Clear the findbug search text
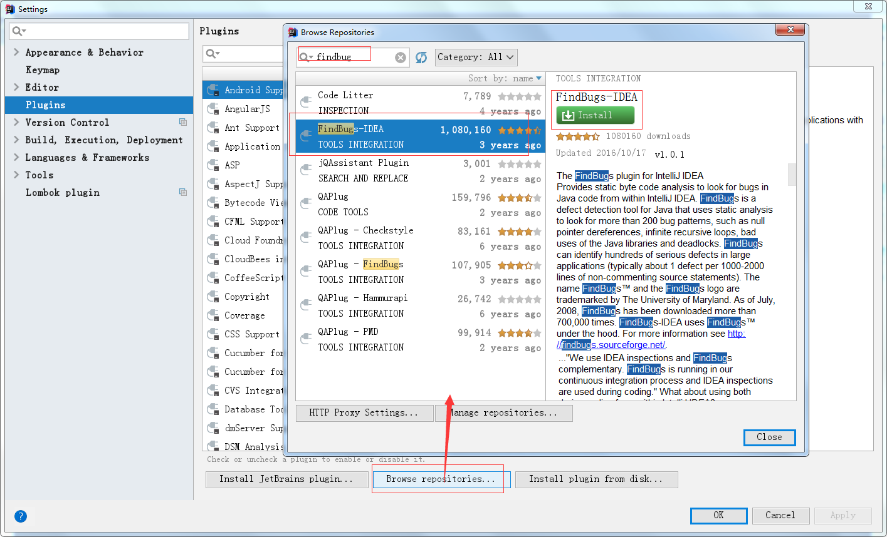Image resolution: width=887 pixels, height=537 pixels. tap(401, 58)
